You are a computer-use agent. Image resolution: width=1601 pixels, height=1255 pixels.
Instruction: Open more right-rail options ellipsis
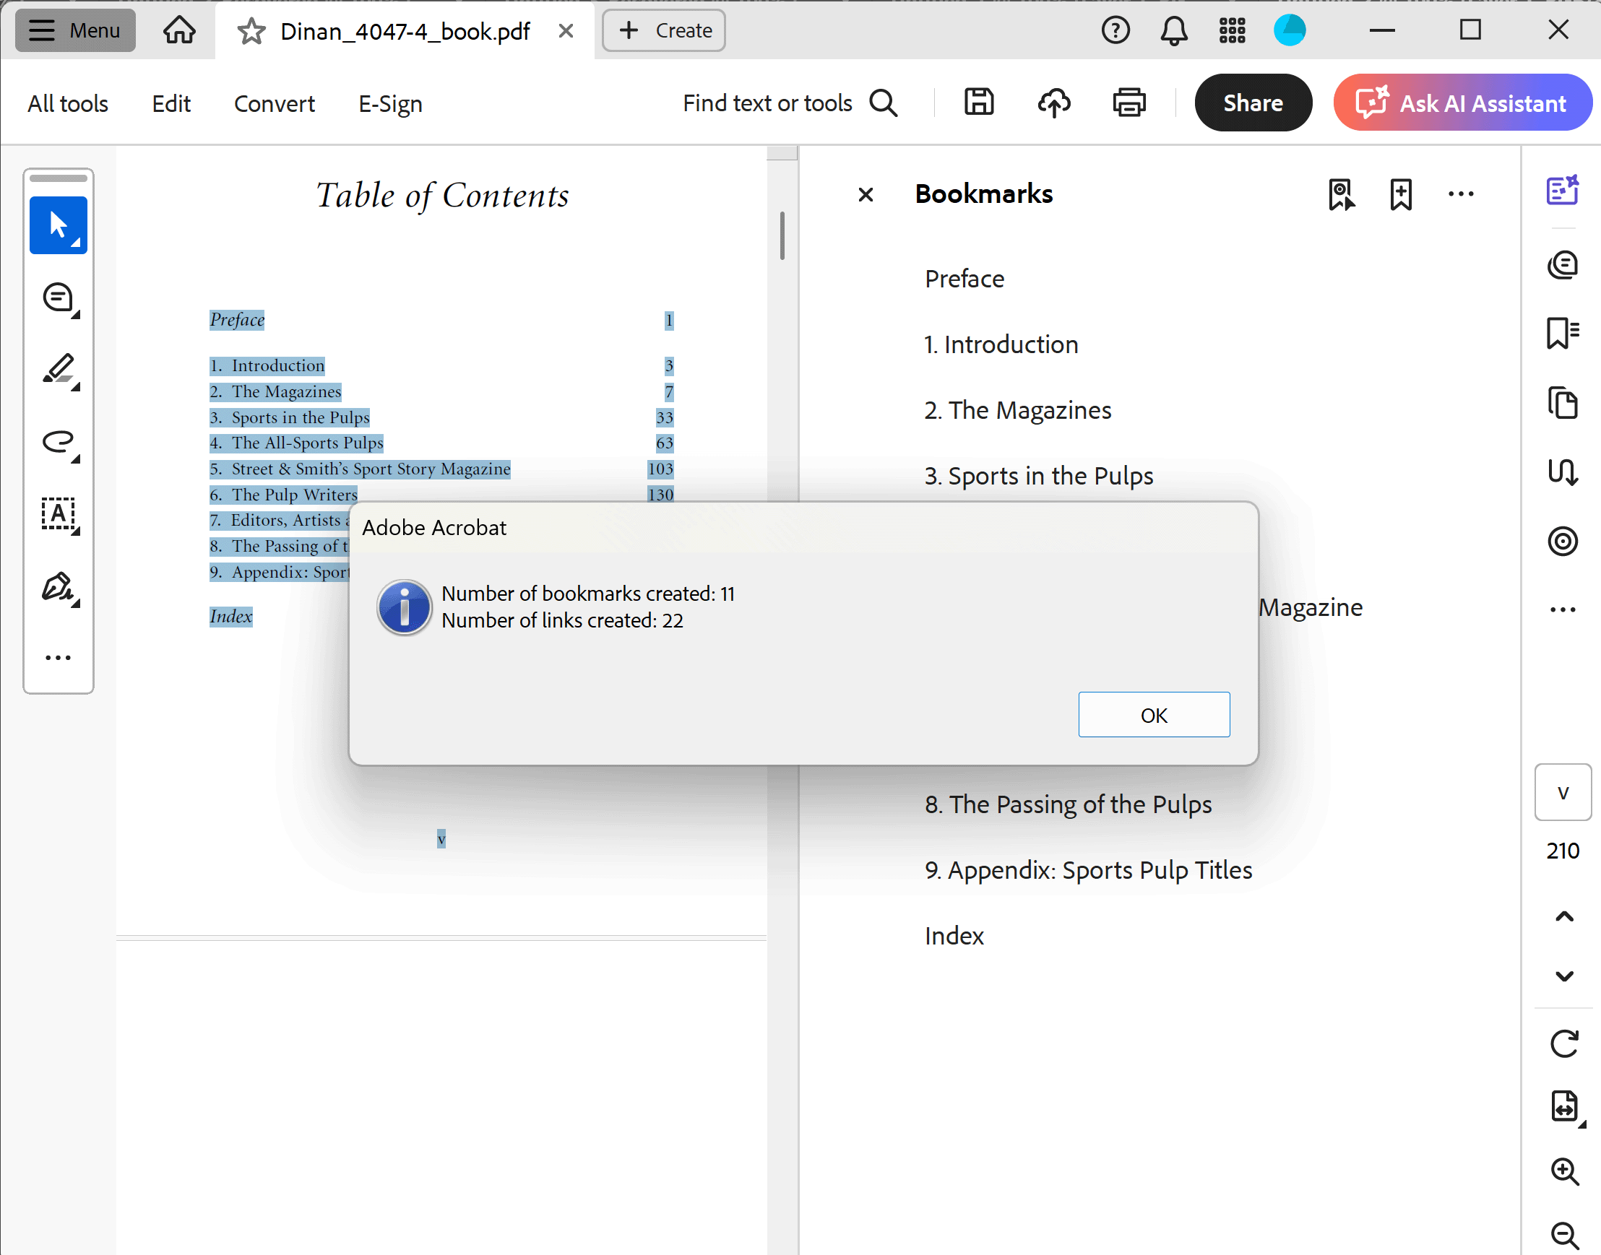click(x=1563, y=609)
